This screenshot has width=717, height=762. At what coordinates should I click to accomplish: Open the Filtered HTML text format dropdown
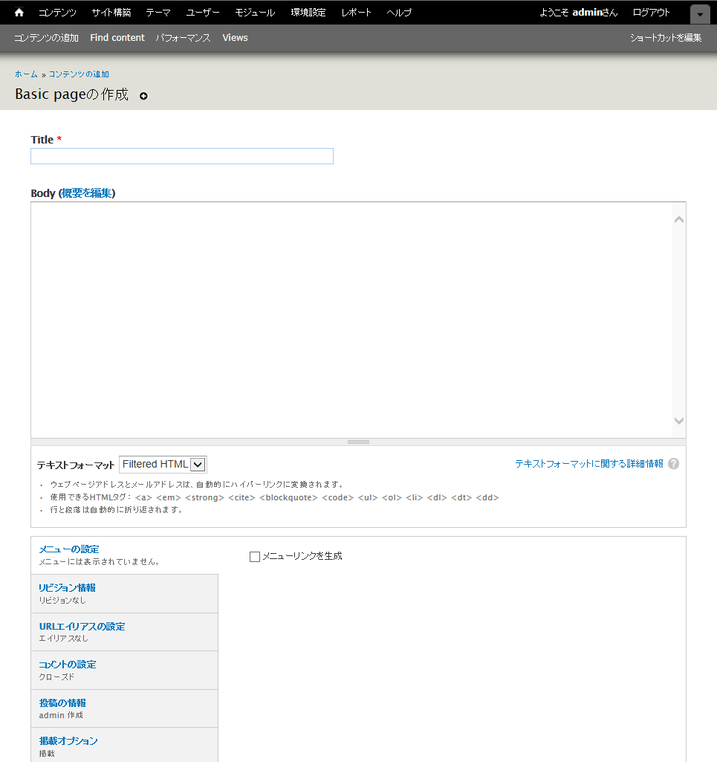point(163,465)
